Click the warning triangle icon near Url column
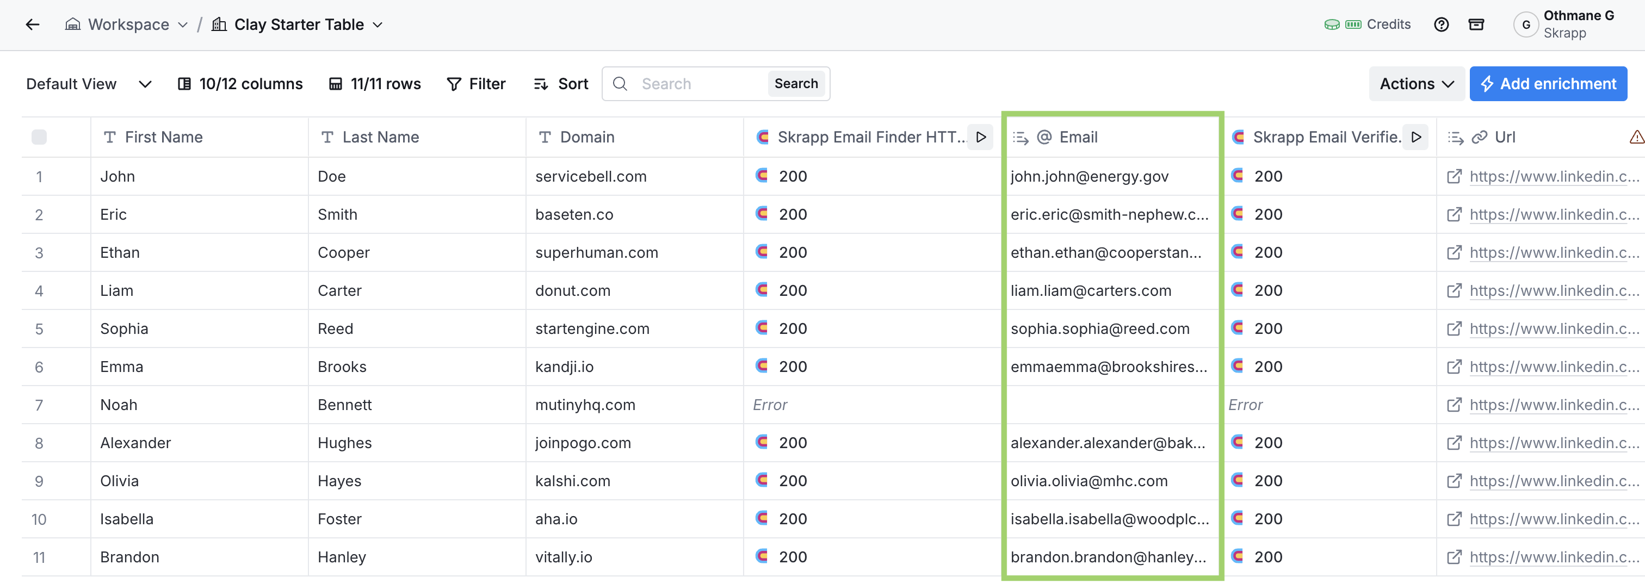This screenshot has height=583, width=1645. click(x=1636, y=137)
